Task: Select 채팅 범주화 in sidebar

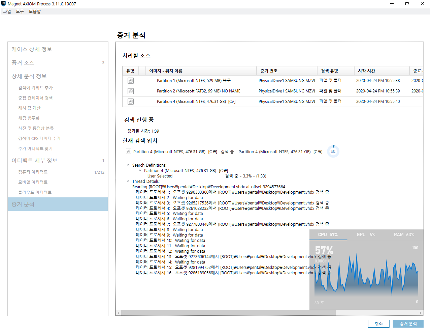Action: 29,118
